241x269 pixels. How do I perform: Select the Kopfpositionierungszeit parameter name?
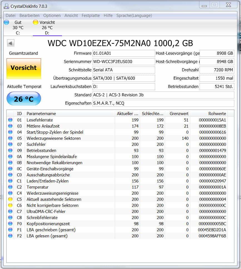[x=48, y=224]
